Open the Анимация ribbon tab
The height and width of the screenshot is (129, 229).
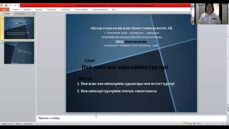(65, 10)
